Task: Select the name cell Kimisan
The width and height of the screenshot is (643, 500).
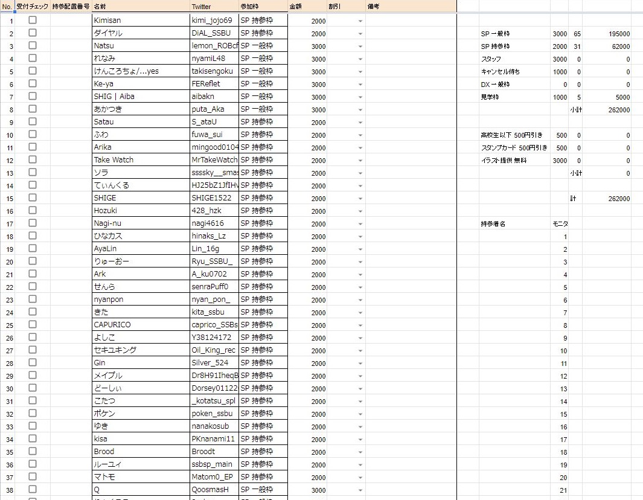Action: pos(141,20)
